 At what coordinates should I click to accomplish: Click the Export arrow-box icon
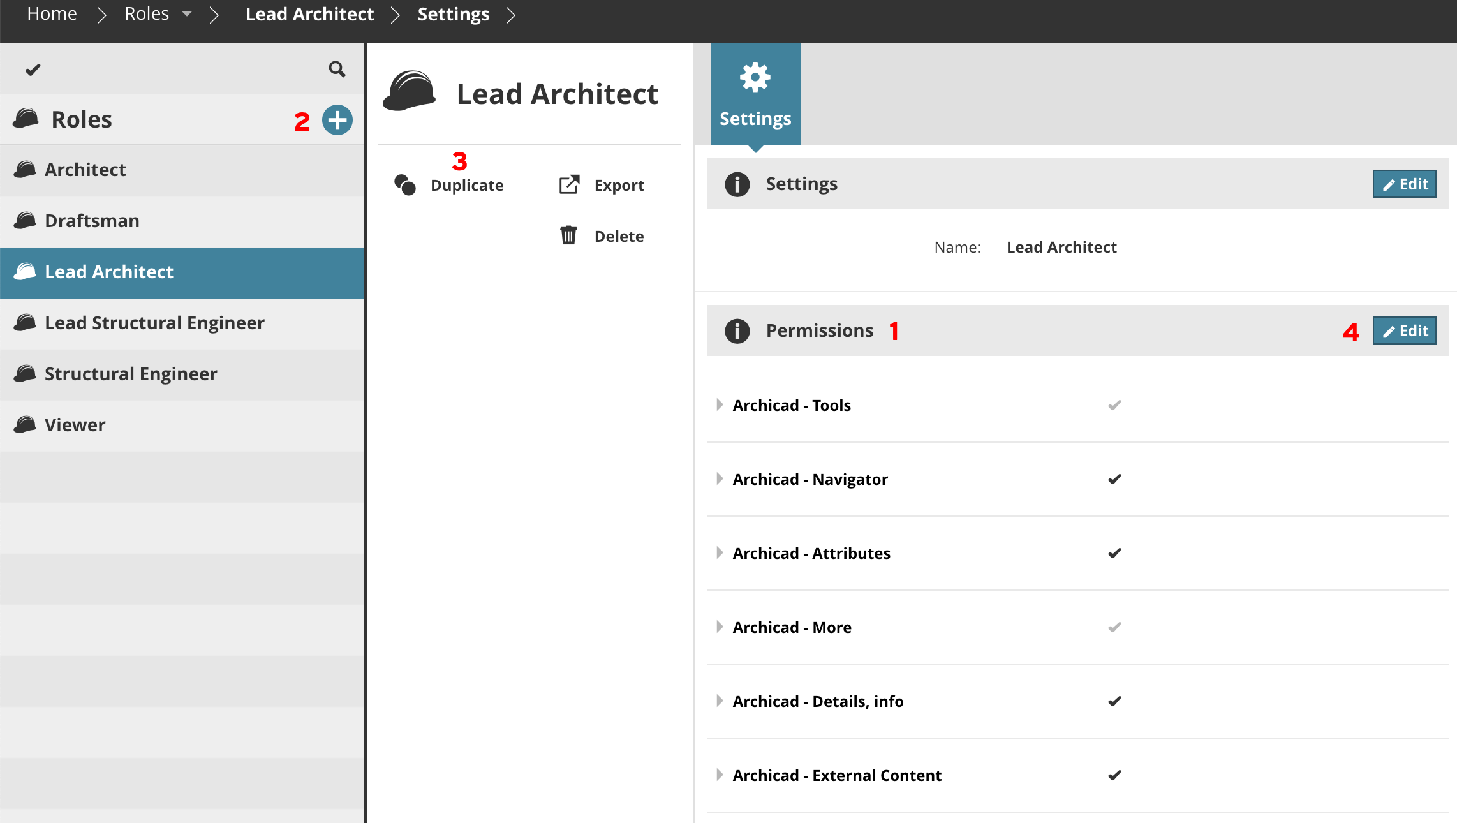click(569, 184)
